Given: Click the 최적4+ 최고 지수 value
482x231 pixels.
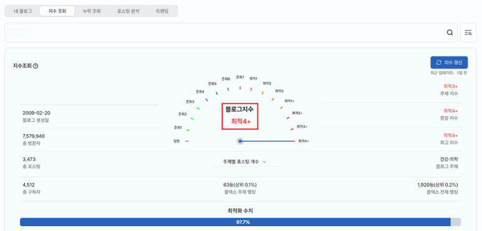Looking at the screenshot, I should coord(451,135).
